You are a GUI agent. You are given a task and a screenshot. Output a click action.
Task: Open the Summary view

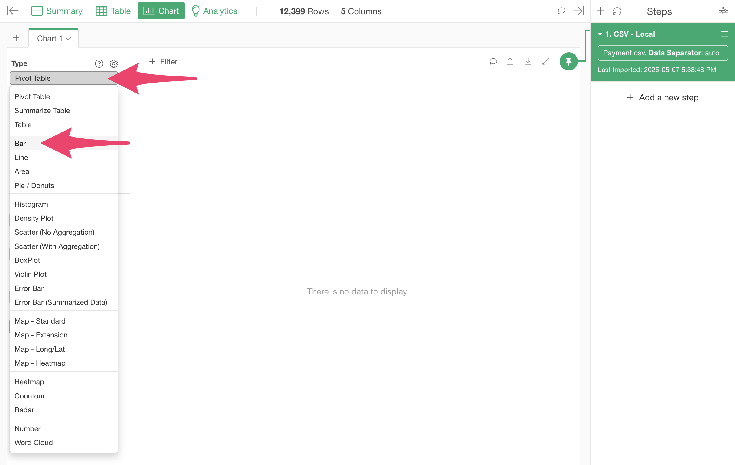(x=57, y=11)
